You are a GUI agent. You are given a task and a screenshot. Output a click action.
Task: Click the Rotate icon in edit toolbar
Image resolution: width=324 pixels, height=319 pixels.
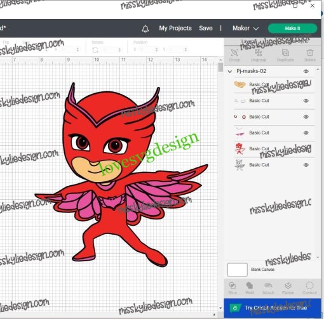(x=95, y=50)
